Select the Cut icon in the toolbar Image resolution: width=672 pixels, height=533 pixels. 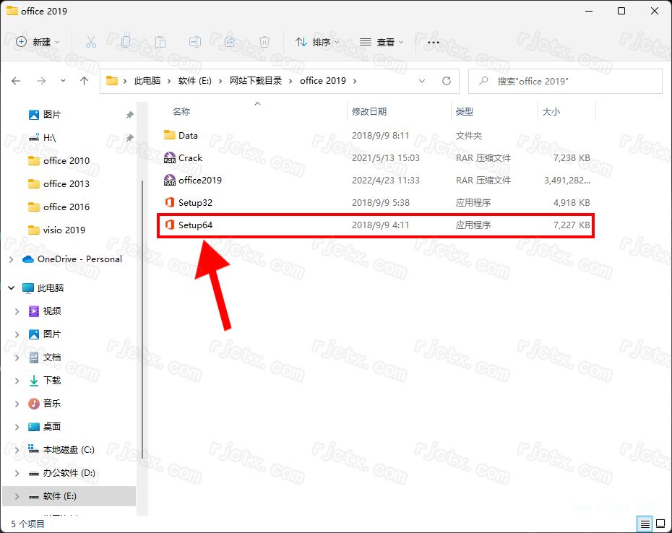[x=91, y=42]
